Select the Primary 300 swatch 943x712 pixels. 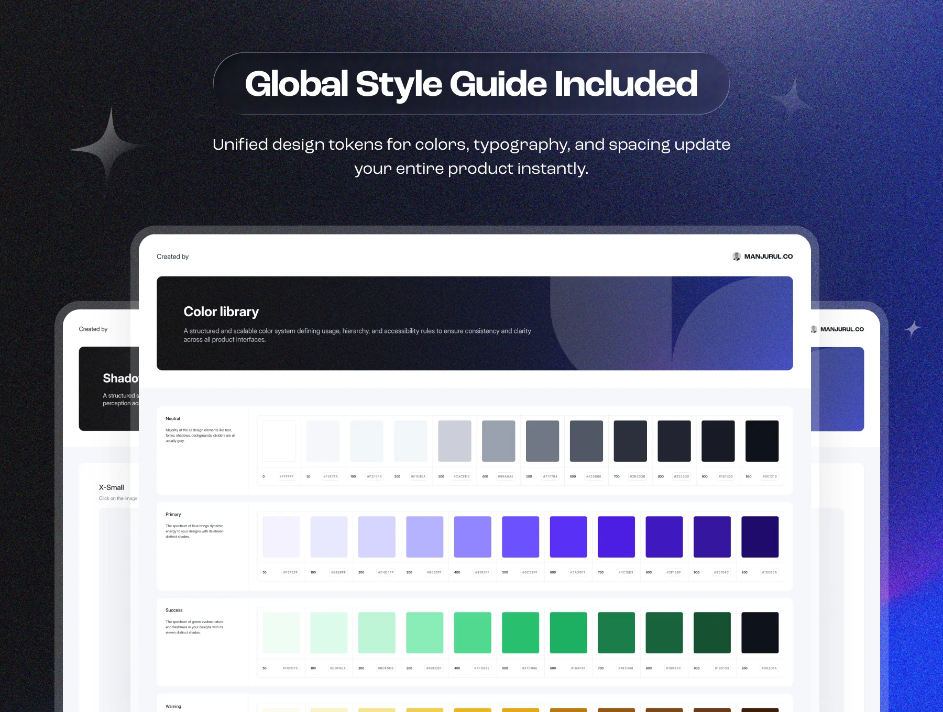[x=425, y=537]
